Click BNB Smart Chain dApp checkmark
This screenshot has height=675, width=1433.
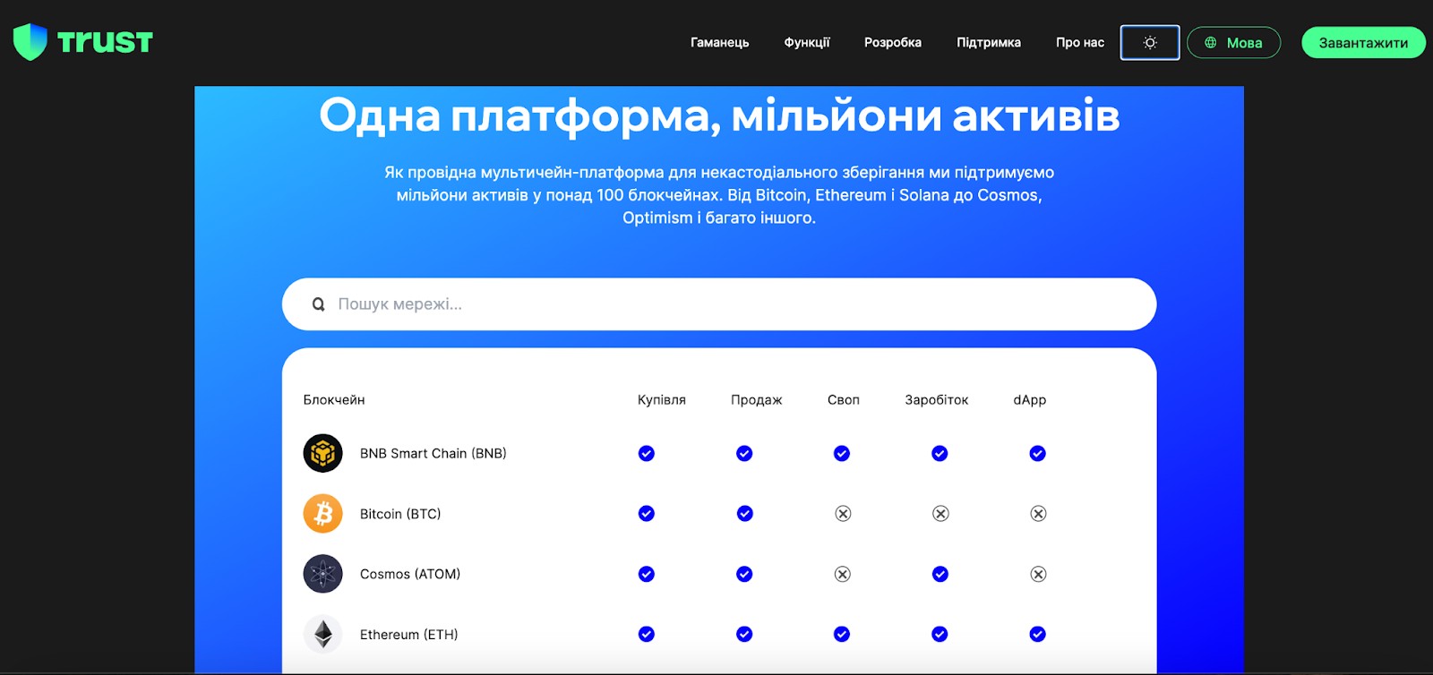(1038, 454)
